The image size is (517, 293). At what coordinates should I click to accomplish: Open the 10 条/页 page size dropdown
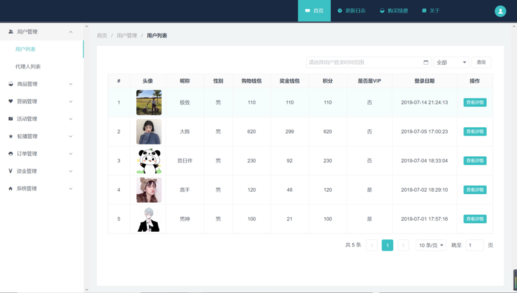431,245
